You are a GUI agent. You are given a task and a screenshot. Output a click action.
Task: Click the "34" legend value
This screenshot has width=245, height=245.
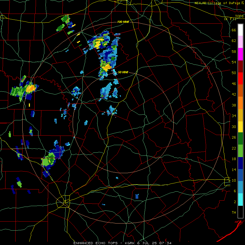(234, 116)
